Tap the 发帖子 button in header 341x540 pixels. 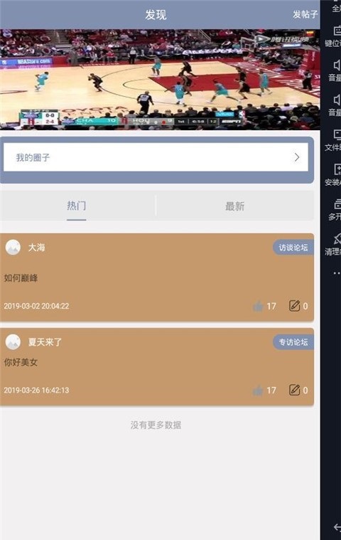(305, 14)
